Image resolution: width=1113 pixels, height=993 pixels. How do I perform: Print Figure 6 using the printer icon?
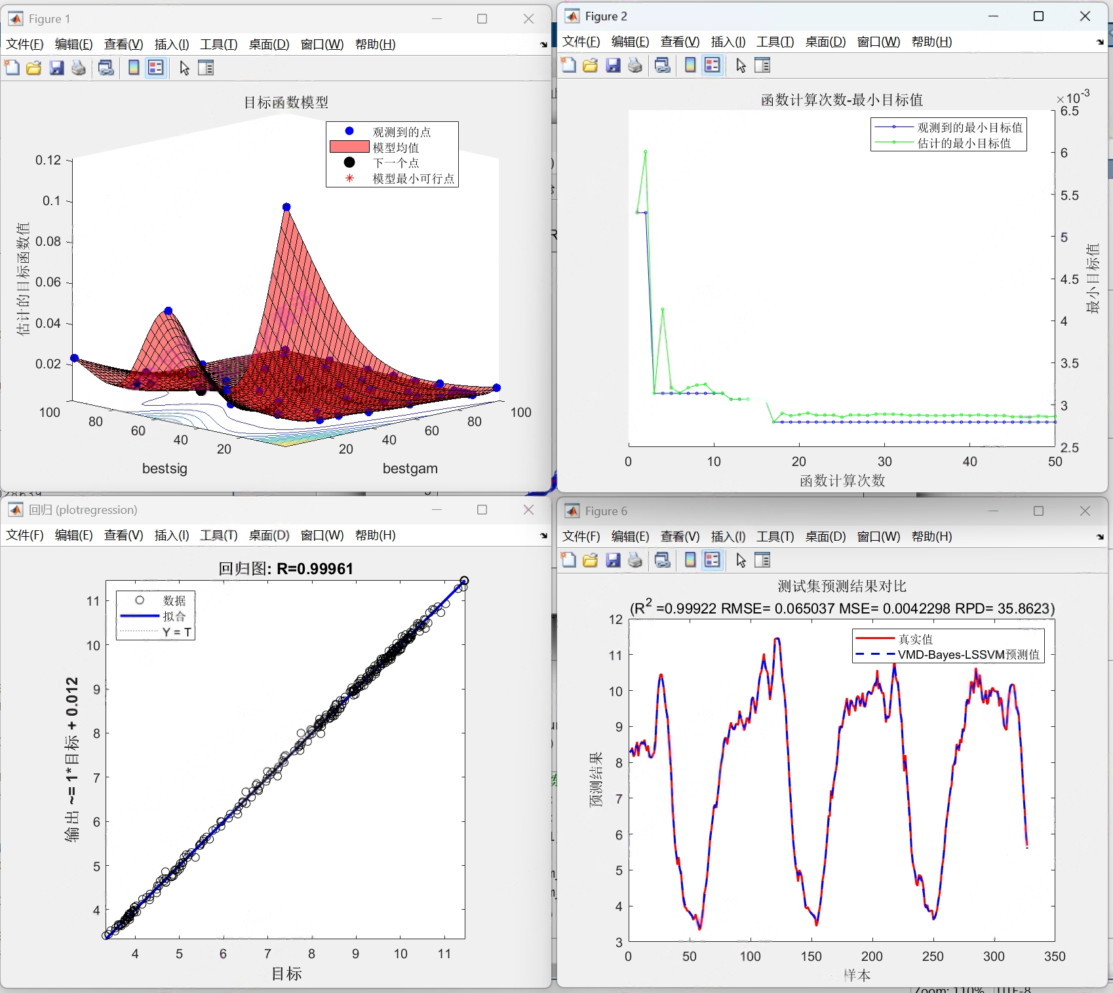(635, 560)
